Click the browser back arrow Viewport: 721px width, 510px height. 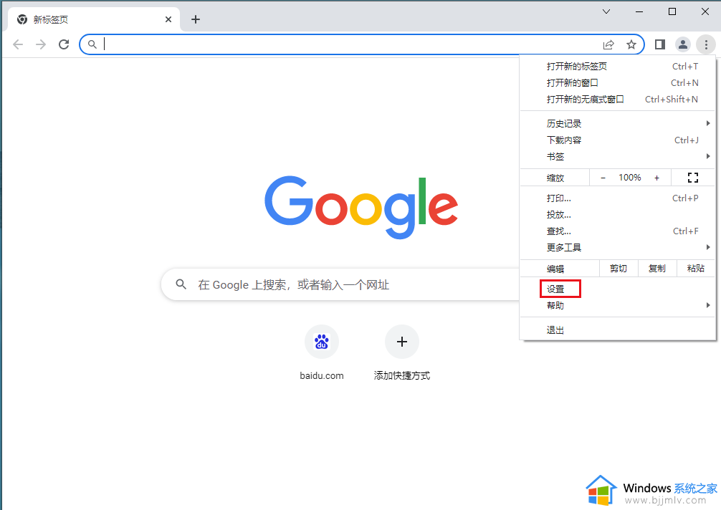18,44
